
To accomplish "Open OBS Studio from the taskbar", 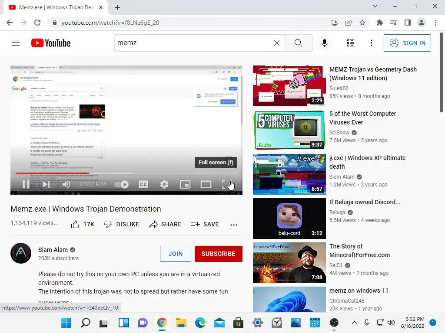I will click(x=334, y=323).
